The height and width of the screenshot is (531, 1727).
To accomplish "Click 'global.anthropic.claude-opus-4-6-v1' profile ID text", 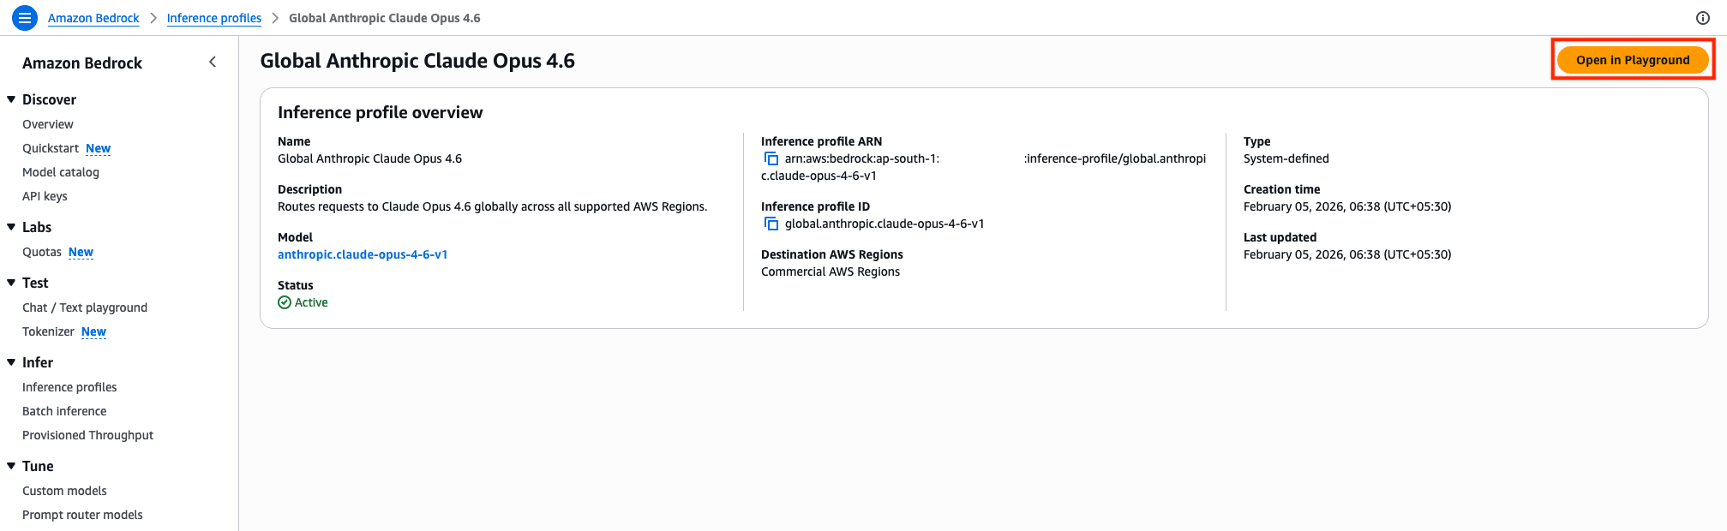I will pyautogui.click(x=884, y=224).
